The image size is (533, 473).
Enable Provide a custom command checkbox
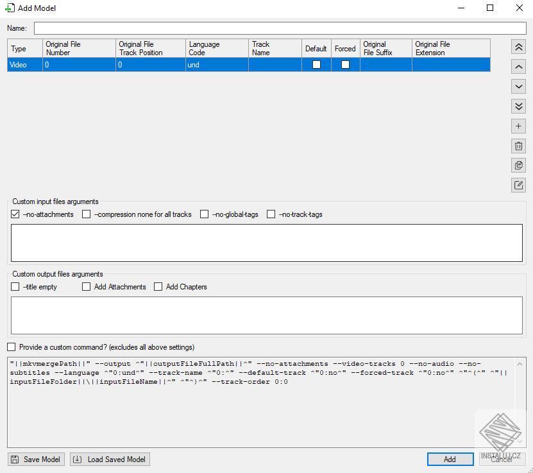pos(11,347)
